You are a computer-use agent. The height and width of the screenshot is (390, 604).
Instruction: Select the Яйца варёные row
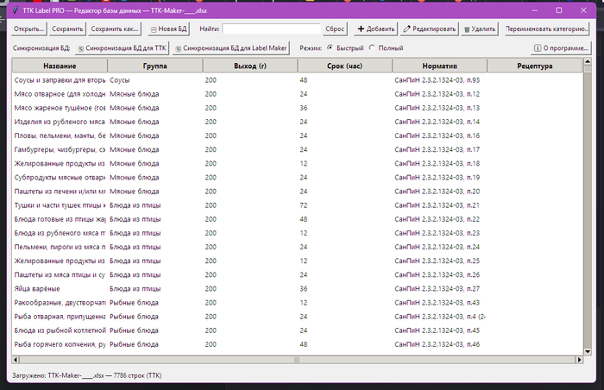click(297, 289)
